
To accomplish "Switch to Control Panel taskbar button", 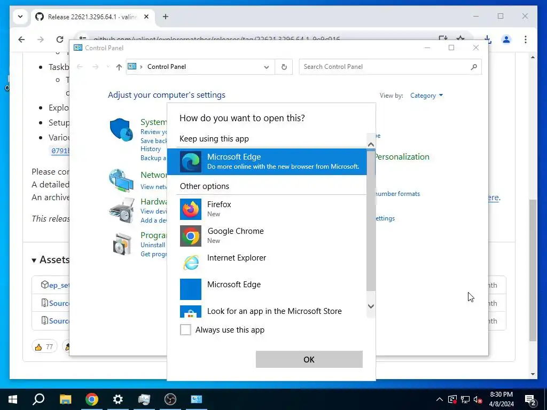I will (197, 399).
